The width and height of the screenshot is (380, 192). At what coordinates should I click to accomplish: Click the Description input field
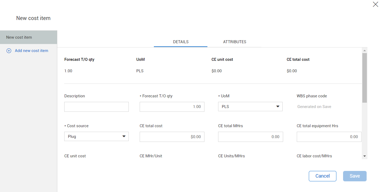point(96,107)
